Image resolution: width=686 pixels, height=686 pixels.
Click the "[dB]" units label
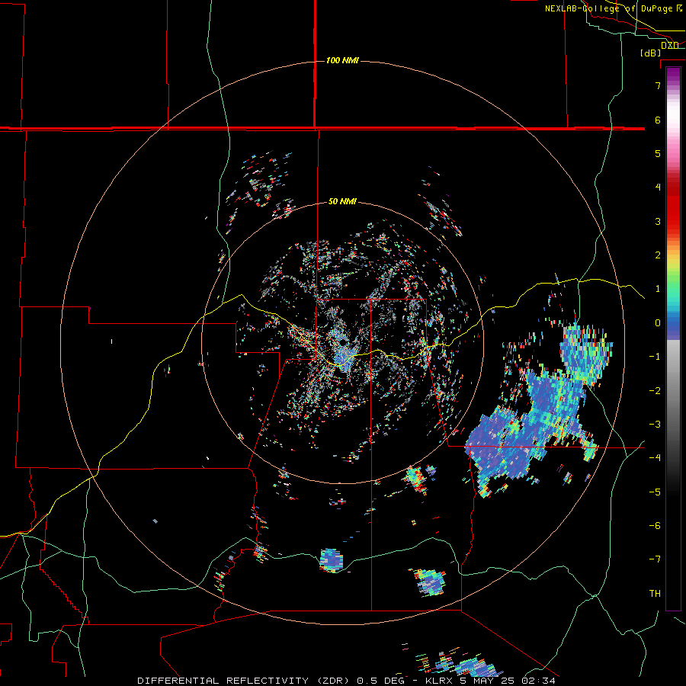[x=651, y=53]
